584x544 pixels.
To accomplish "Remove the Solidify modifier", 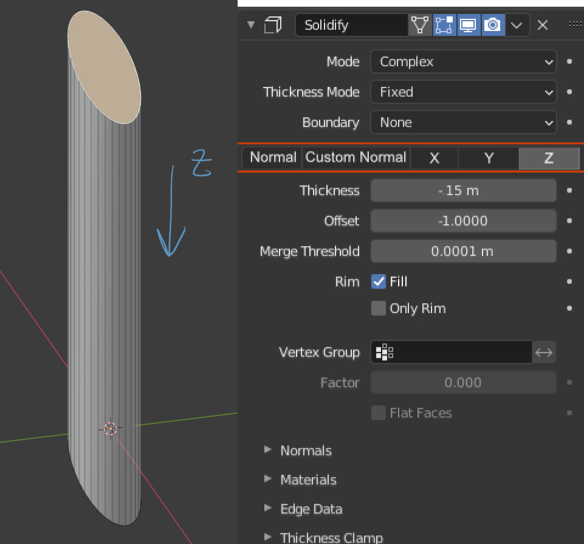I will pos(543,25).
